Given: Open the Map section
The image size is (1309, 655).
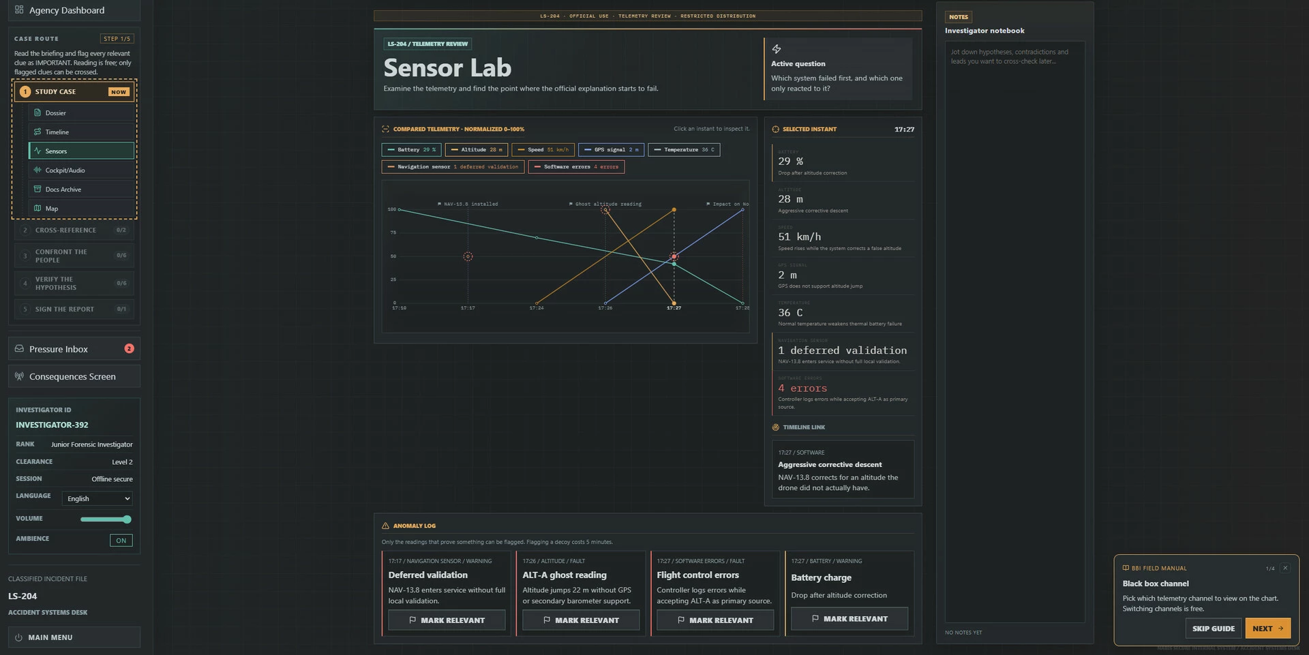Looking at the screenshot, I should [81, 208].
